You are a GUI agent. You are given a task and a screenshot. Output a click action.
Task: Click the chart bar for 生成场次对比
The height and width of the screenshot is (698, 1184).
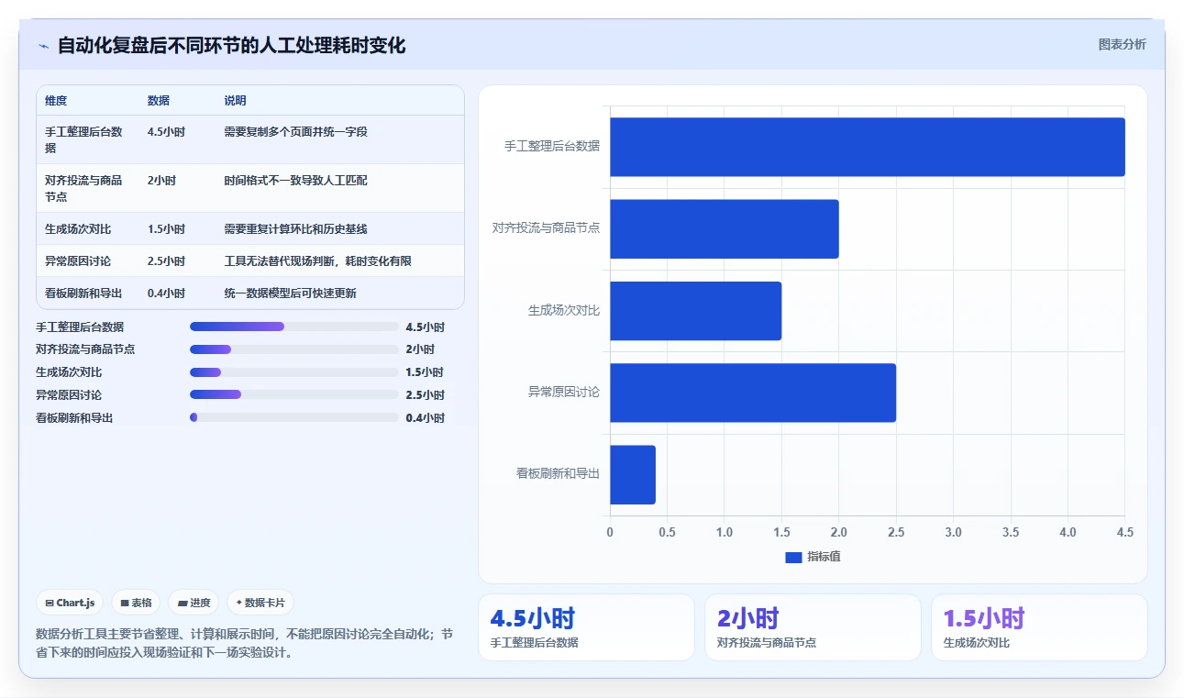point(695,311)
